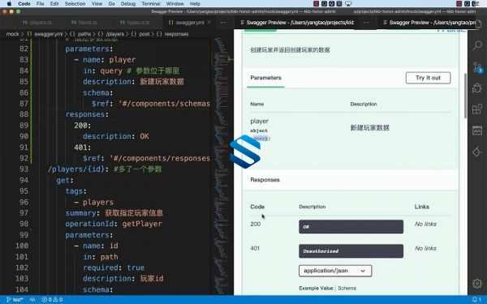
Task: Open the Run and Debug view
Action: click(x=477, y=88)
